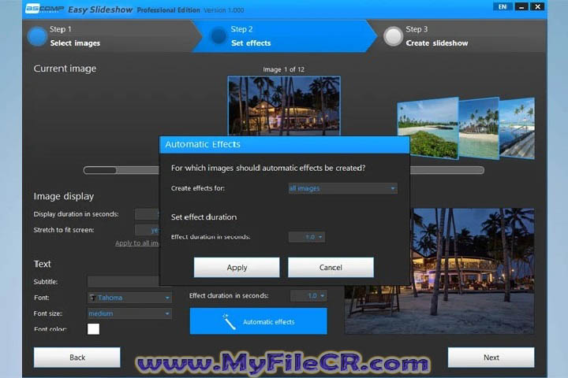Switch language with the EN button

(503, 6)
